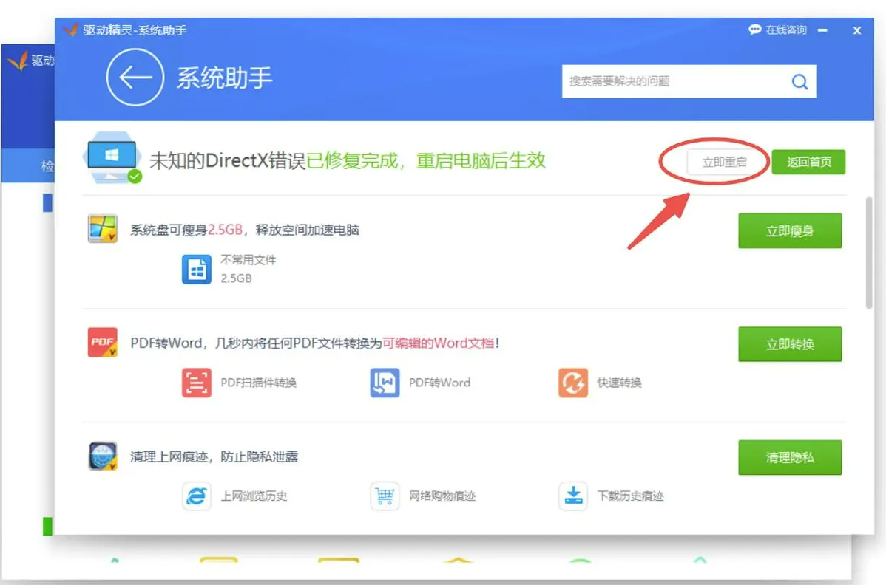The height and width of the screenshot is (585, 886).
Task: Click the search magnifier icon
Action: point(799,82)
